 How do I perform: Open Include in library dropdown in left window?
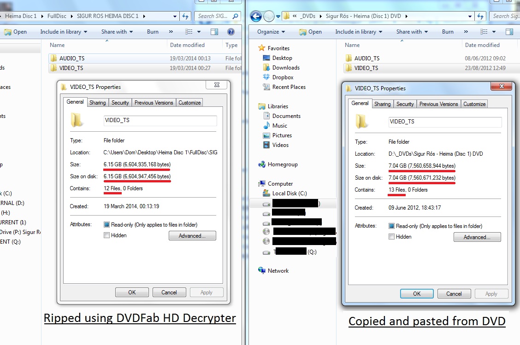pyautogui.click(x=64, y=32)
